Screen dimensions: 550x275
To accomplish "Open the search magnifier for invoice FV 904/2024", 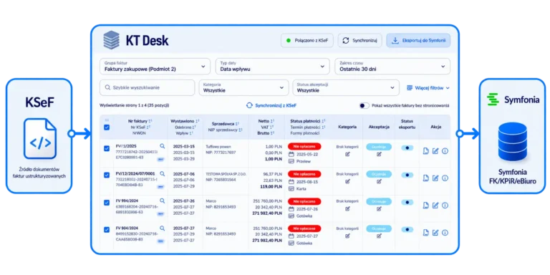I will [162, 228].
